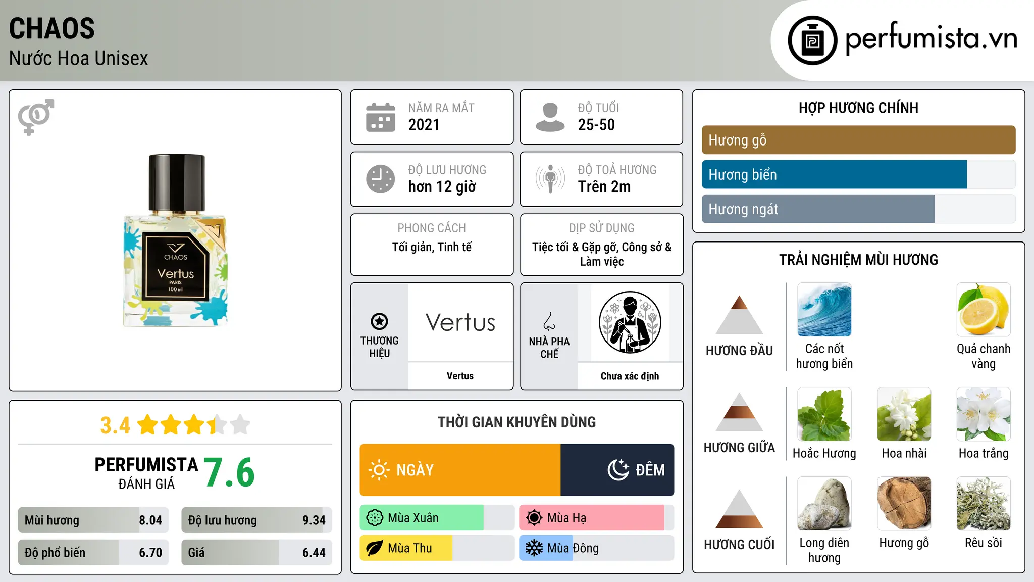Click the longevity value hơn 12 giờ
The image size is (1034, 582).
pyautogui.click(x=442, y=187)
